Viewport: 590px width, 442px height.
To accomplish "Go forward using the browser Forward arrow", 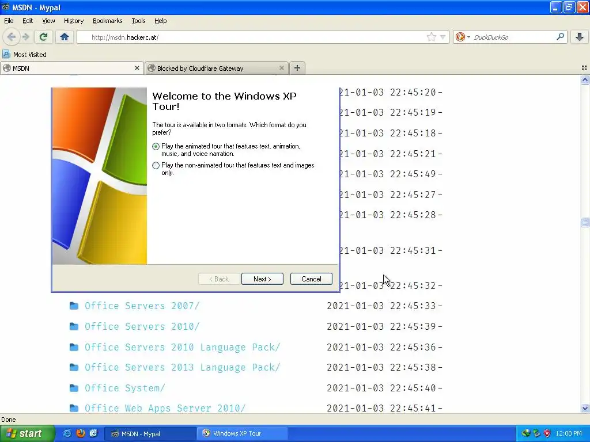I will point(26,37).
